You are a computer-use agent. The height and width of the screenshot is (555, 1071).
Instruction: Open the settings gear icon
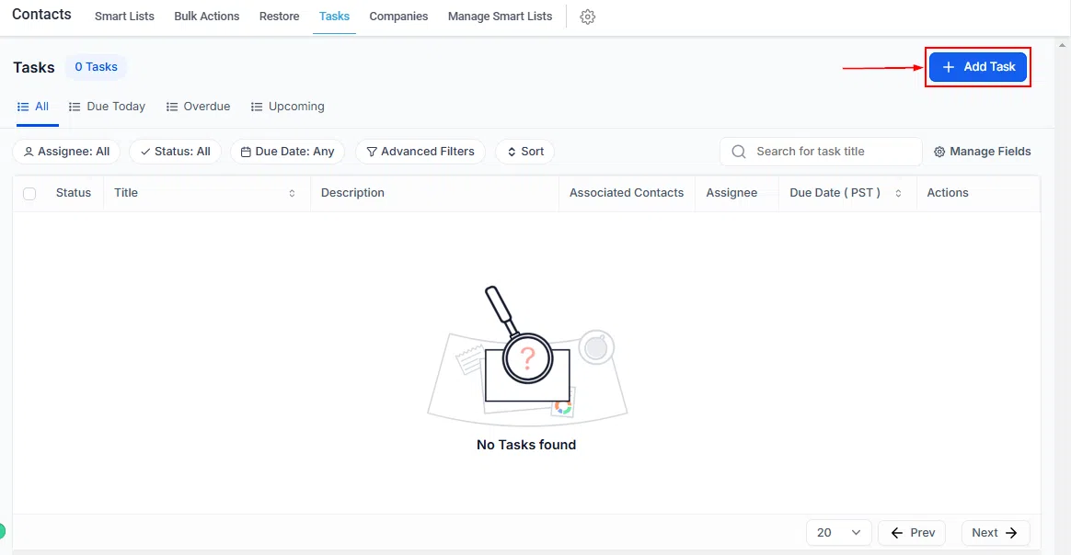click(587, 17)
